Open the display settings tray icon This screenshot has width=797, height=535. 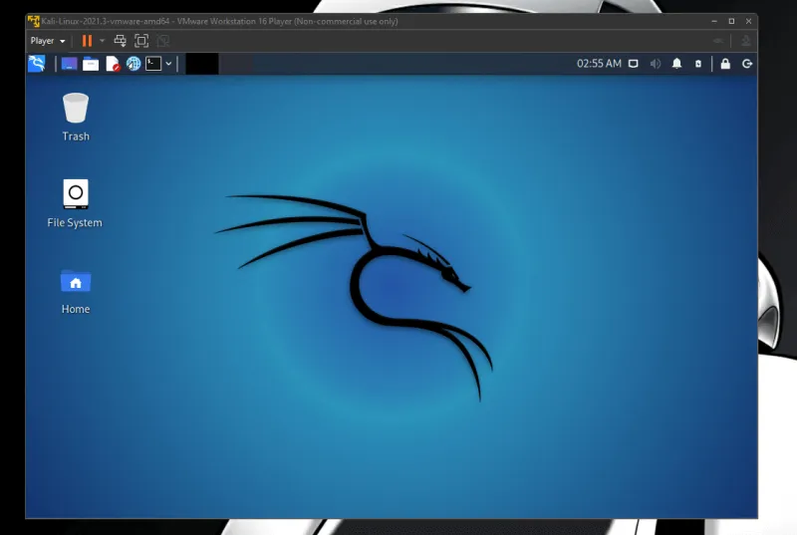(x=633, y=64)
